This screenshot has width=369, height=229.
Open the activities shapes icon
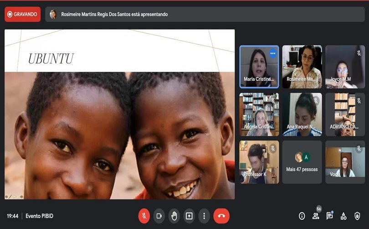tap(343, 216)
